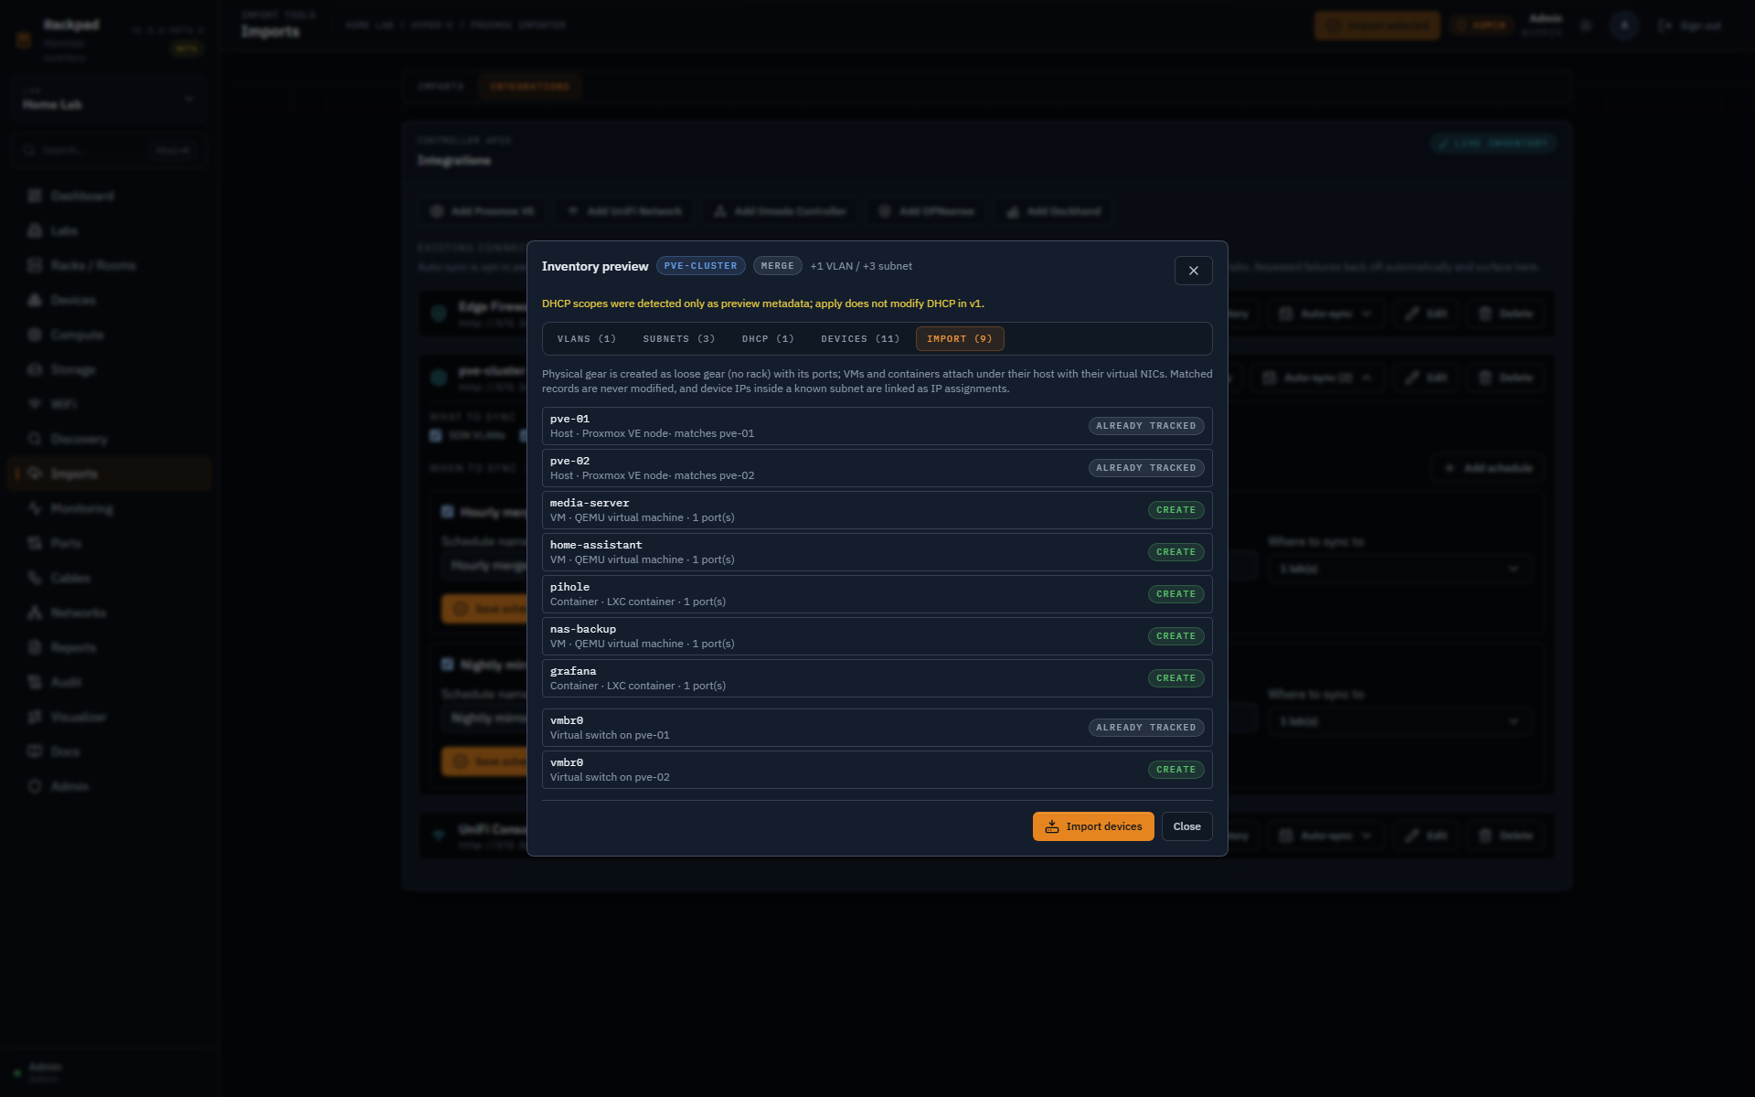Click Delete on the UniFi connection row
This screenshot has height=1097, width=1755.
coord(1506,836)
